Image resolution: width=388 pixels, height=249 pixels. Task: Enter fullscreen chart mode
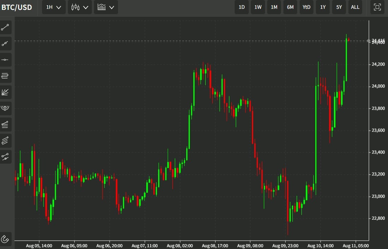click(377, 7)
